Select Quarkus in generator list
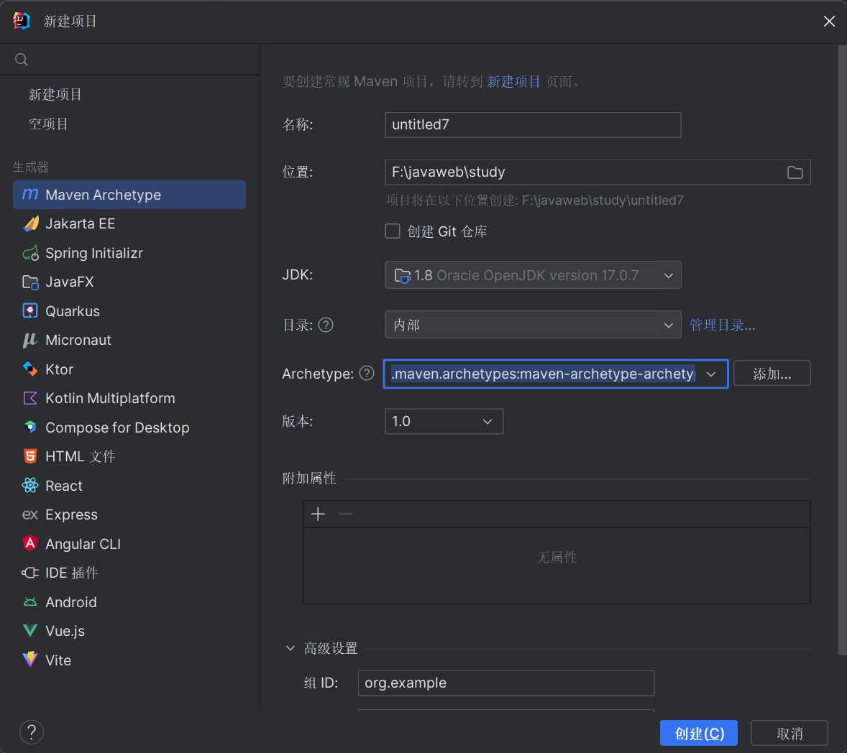 [x=129, y=311]
